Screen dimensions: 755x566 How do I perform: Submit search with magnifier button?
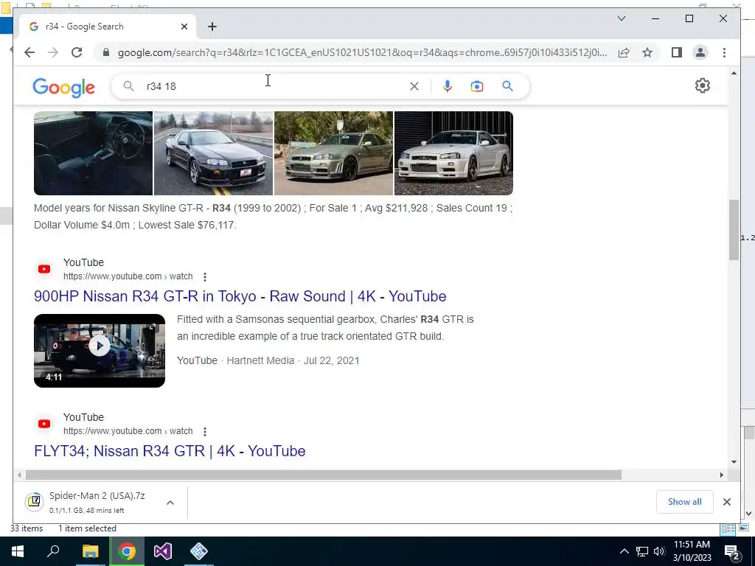click(507, 86)
